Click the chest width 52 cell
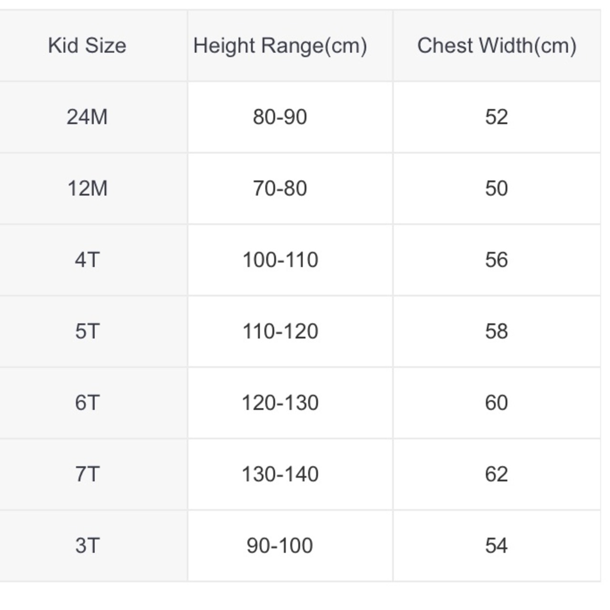This screenshot has width=610, height=610. coord(497,117)
